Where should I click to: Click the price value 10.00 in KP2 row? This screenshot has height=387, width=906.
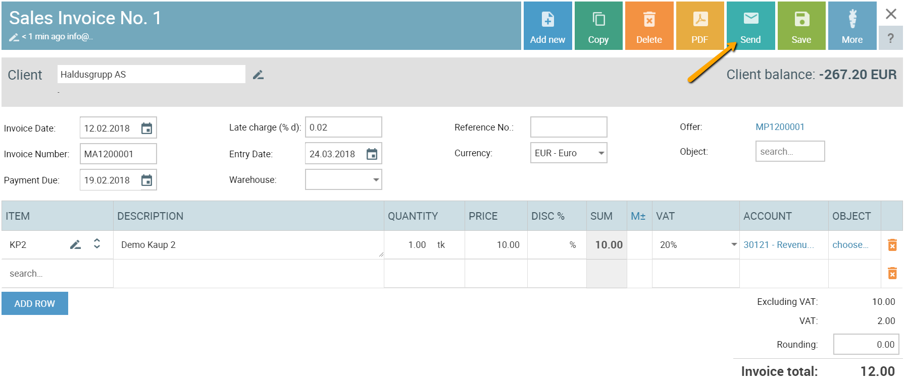point(508,244)
